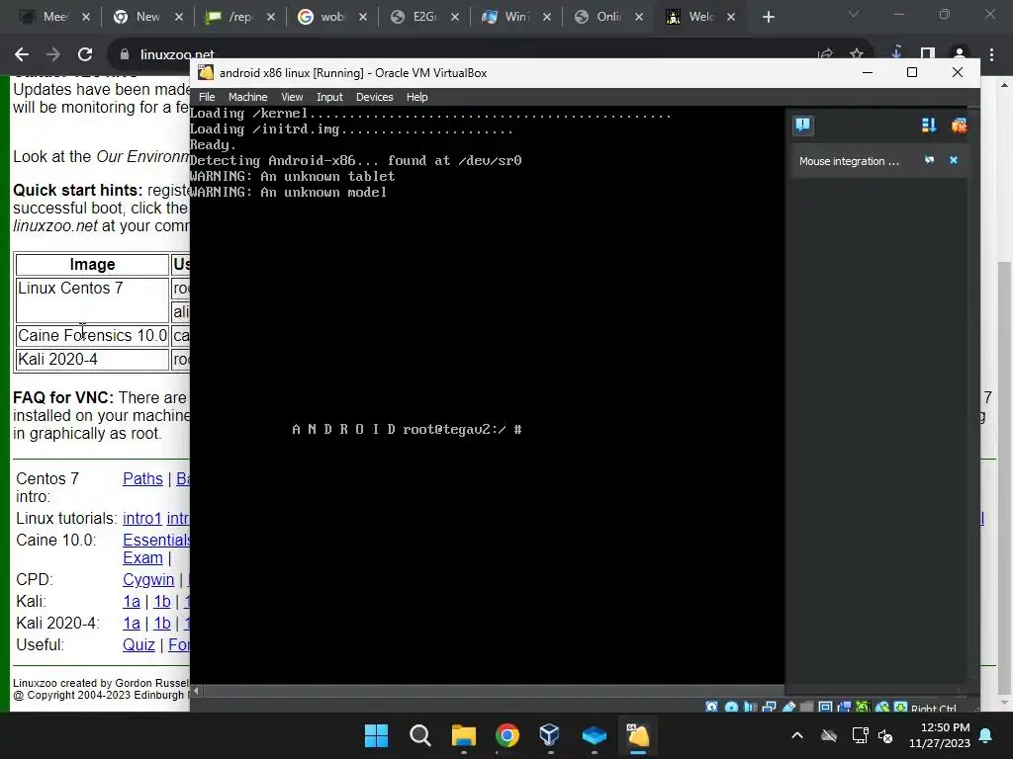The height and width of the screenshot is (759, 1013).
Task: Bookmark this page with the star icon
Action: pyautogui.click(x=857, y=54)
